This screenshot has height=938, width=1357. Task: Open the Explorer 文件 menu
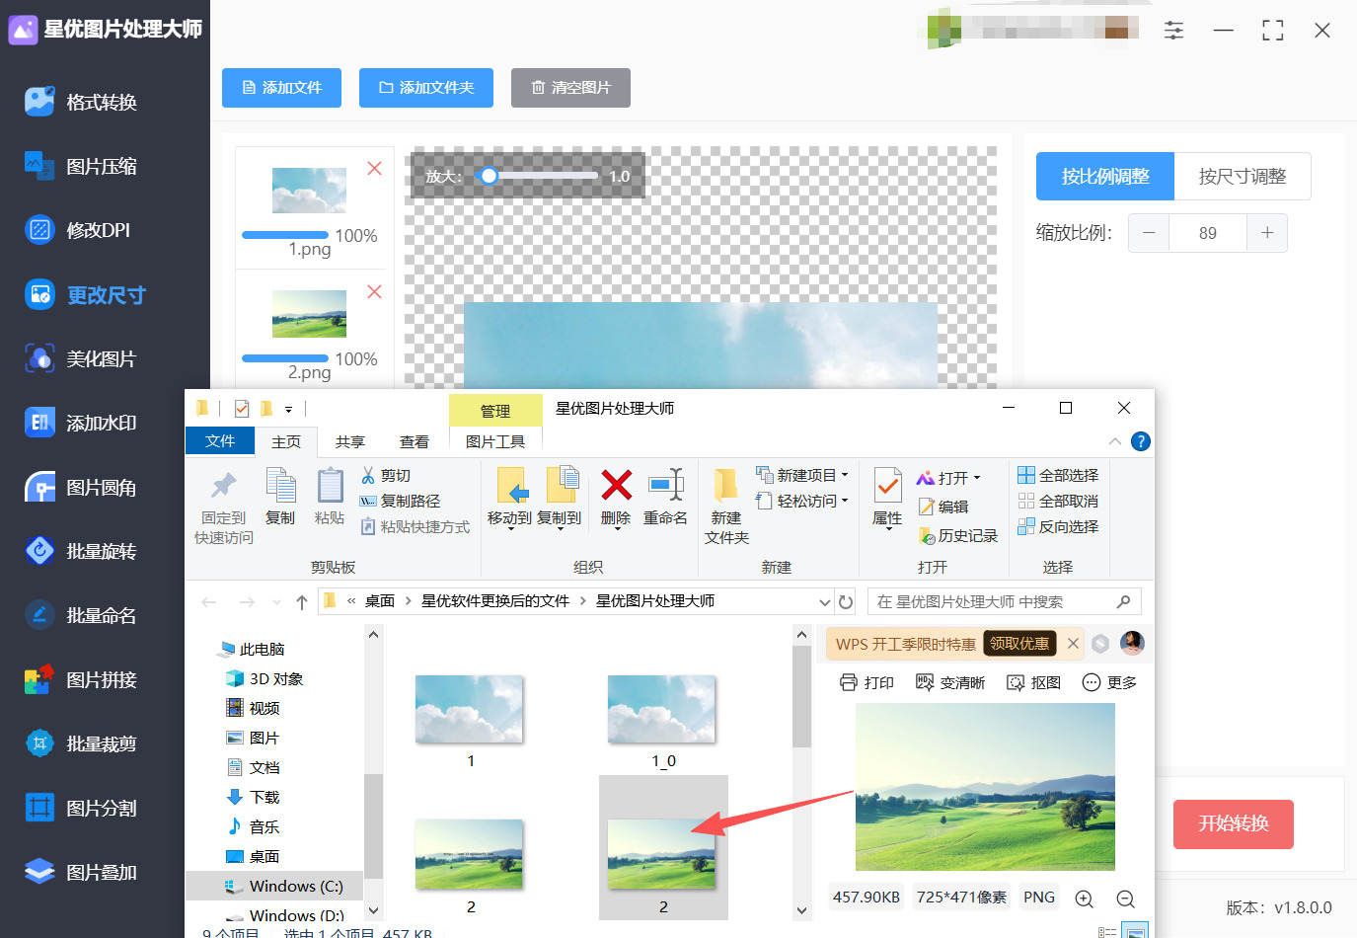click(x=220, y=441)
